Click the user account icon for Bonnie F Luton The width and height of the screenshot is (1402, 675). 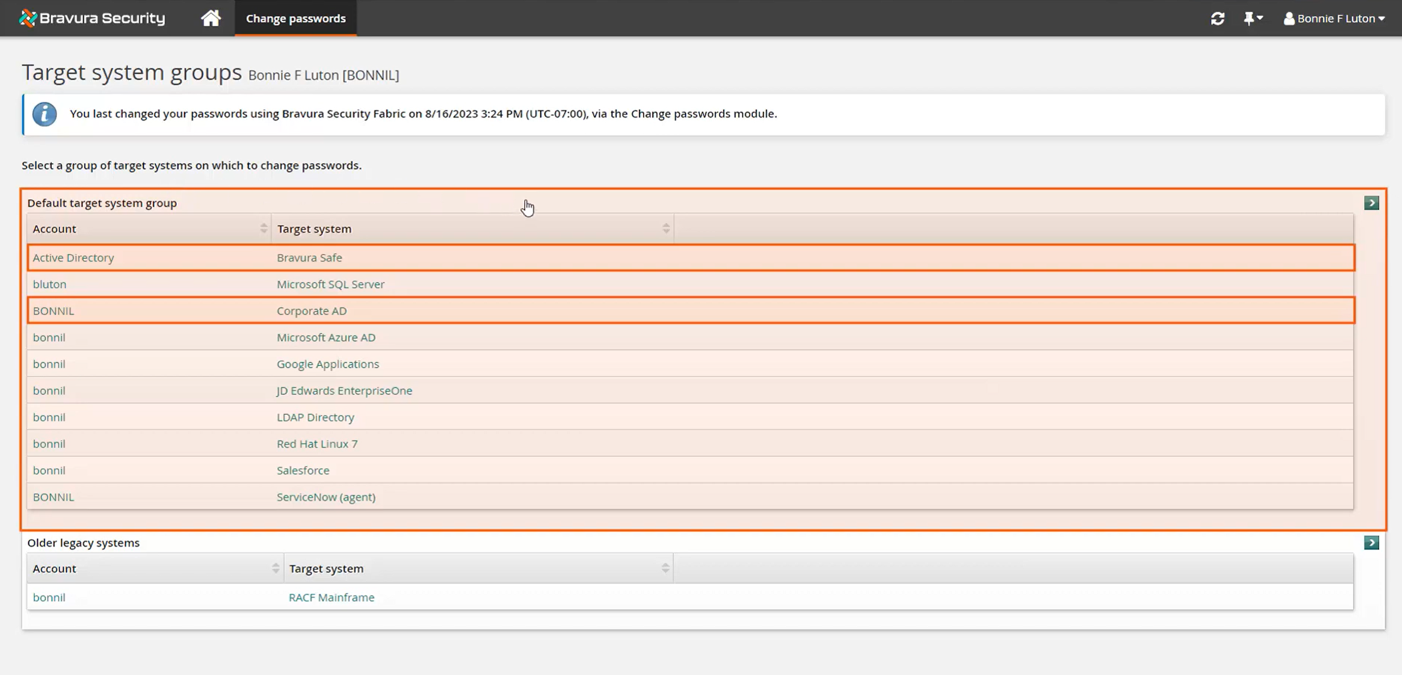1289,18
